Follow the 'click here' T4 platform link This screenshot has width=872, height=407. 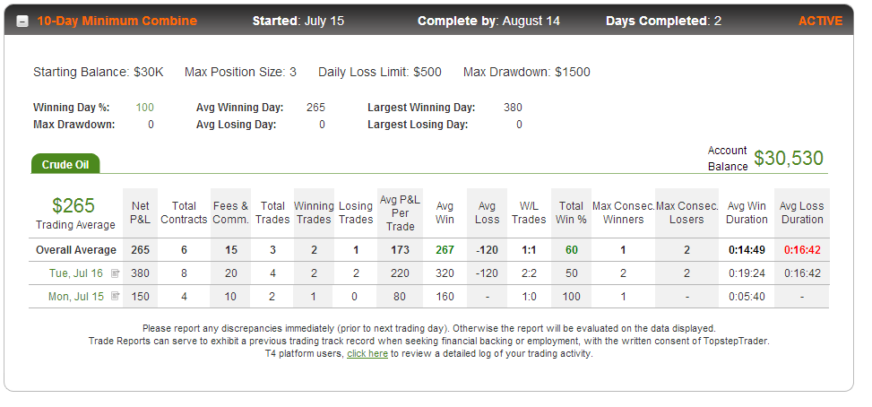[367, 353]
